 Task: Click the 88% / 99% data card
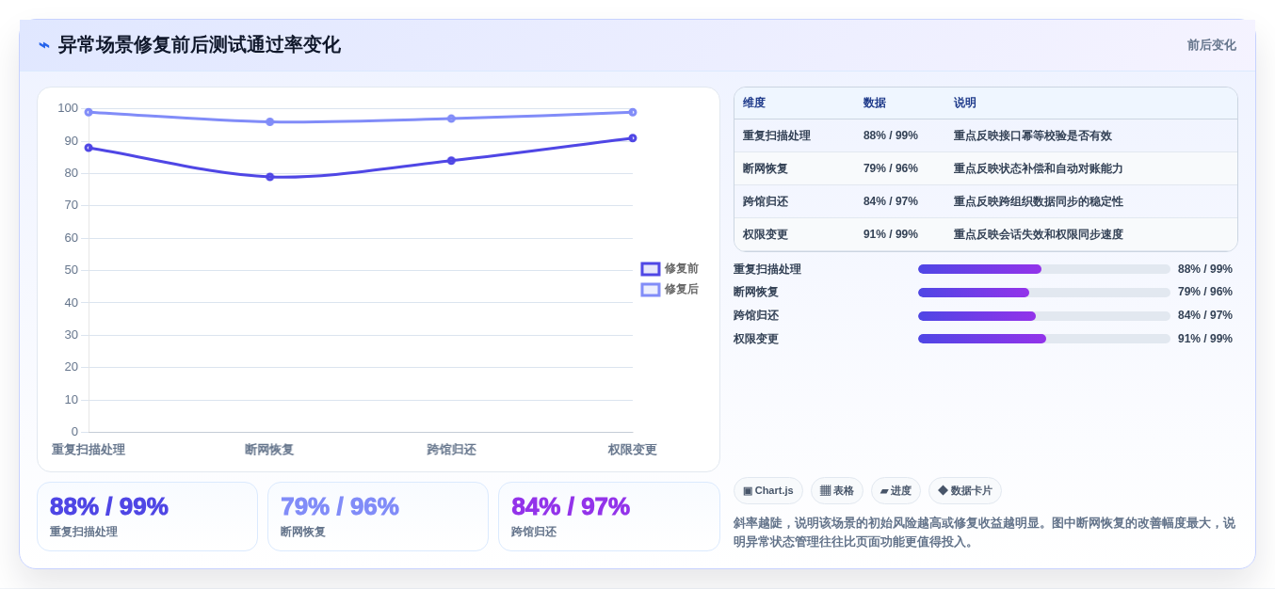click(147, 517)
